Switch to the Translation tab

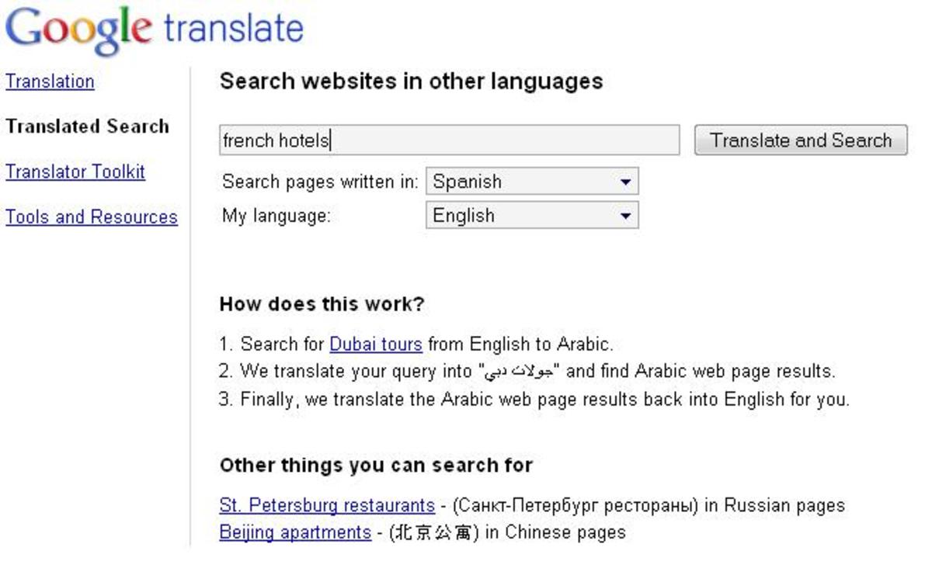pos(49,81)
